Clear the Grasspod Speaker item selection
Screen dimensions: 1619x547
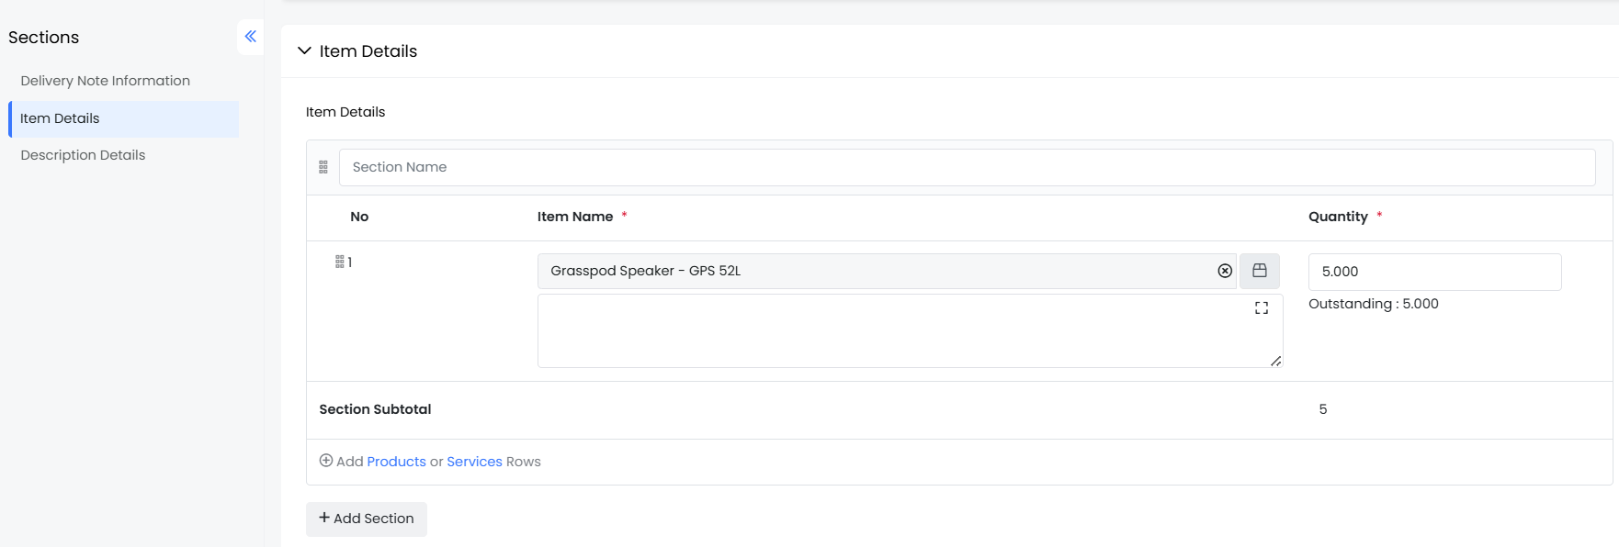coord(1224,271)
